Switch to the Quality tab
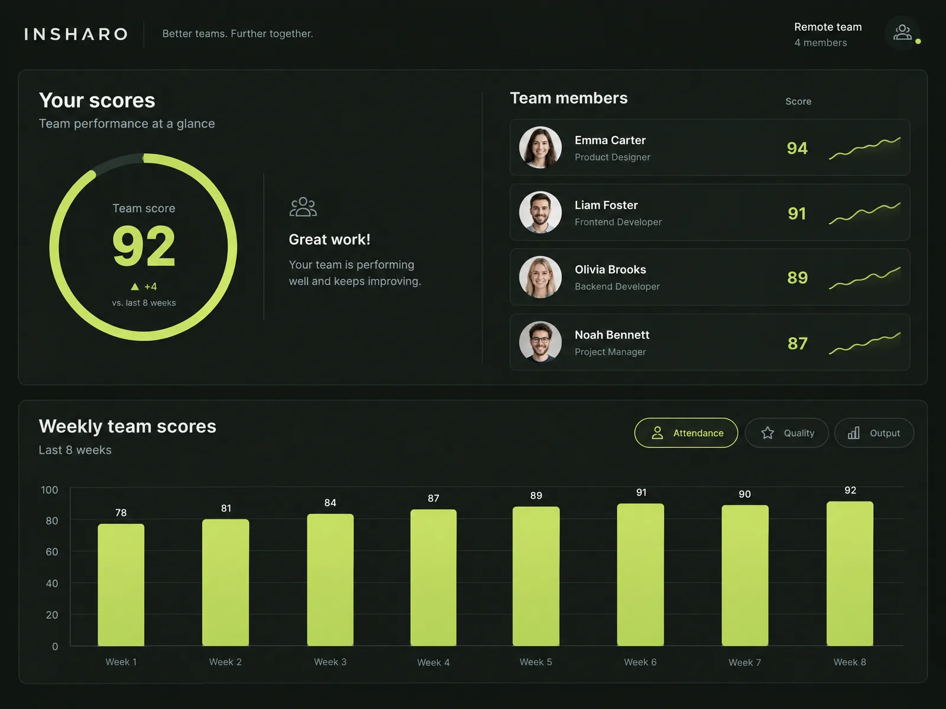The height and width of the screenshot is (709, 946). pos(787,433)
